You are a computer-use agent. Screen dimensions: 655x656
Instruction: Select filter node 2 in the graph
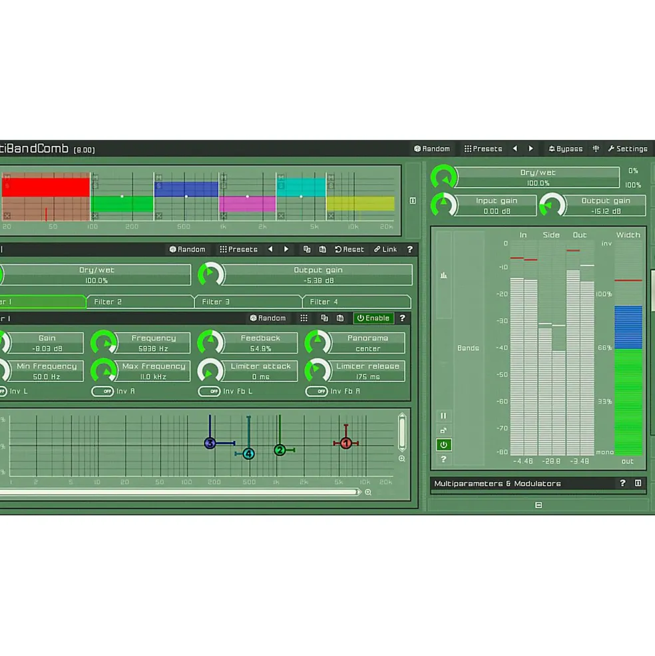click(x=280, y=450)
